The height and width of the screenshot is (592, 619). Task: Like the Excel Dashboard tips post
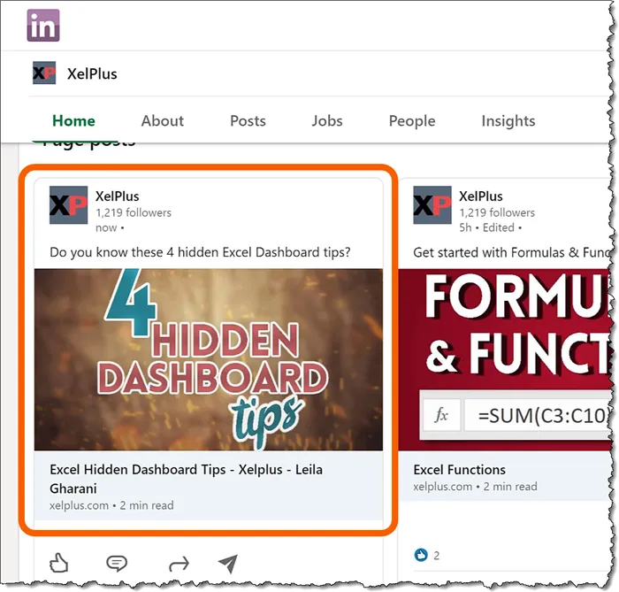click(x=59, y=563)
